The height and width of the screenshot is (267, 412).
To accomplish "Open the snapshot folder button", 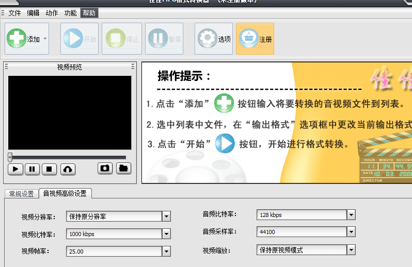I will [123, 168].
